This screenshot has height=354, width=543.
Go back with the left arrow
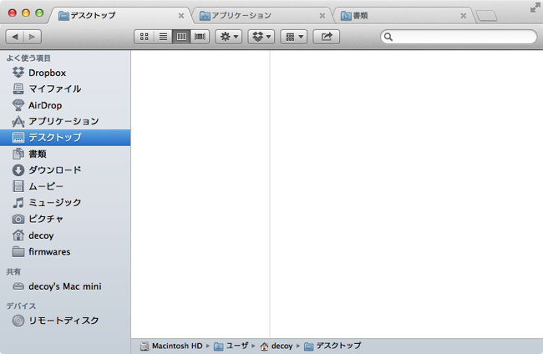pos(15,37)
